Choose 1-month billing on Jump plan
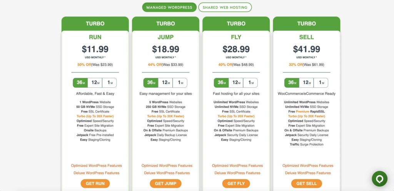The width and height of the screenshot is (394, 191). pos(180,83)
